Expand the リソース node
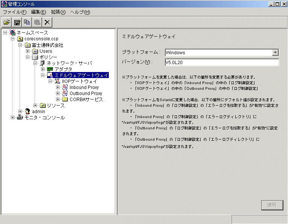288x224 pixels. [35, 105]
